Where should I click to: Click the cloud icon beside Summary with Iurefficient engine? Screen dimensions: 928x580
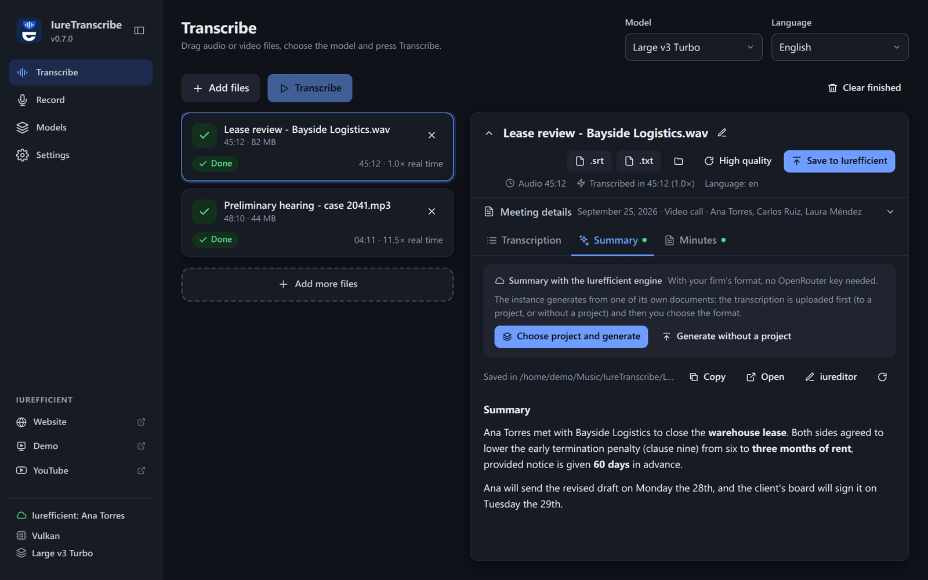click(x=499, y=281)
